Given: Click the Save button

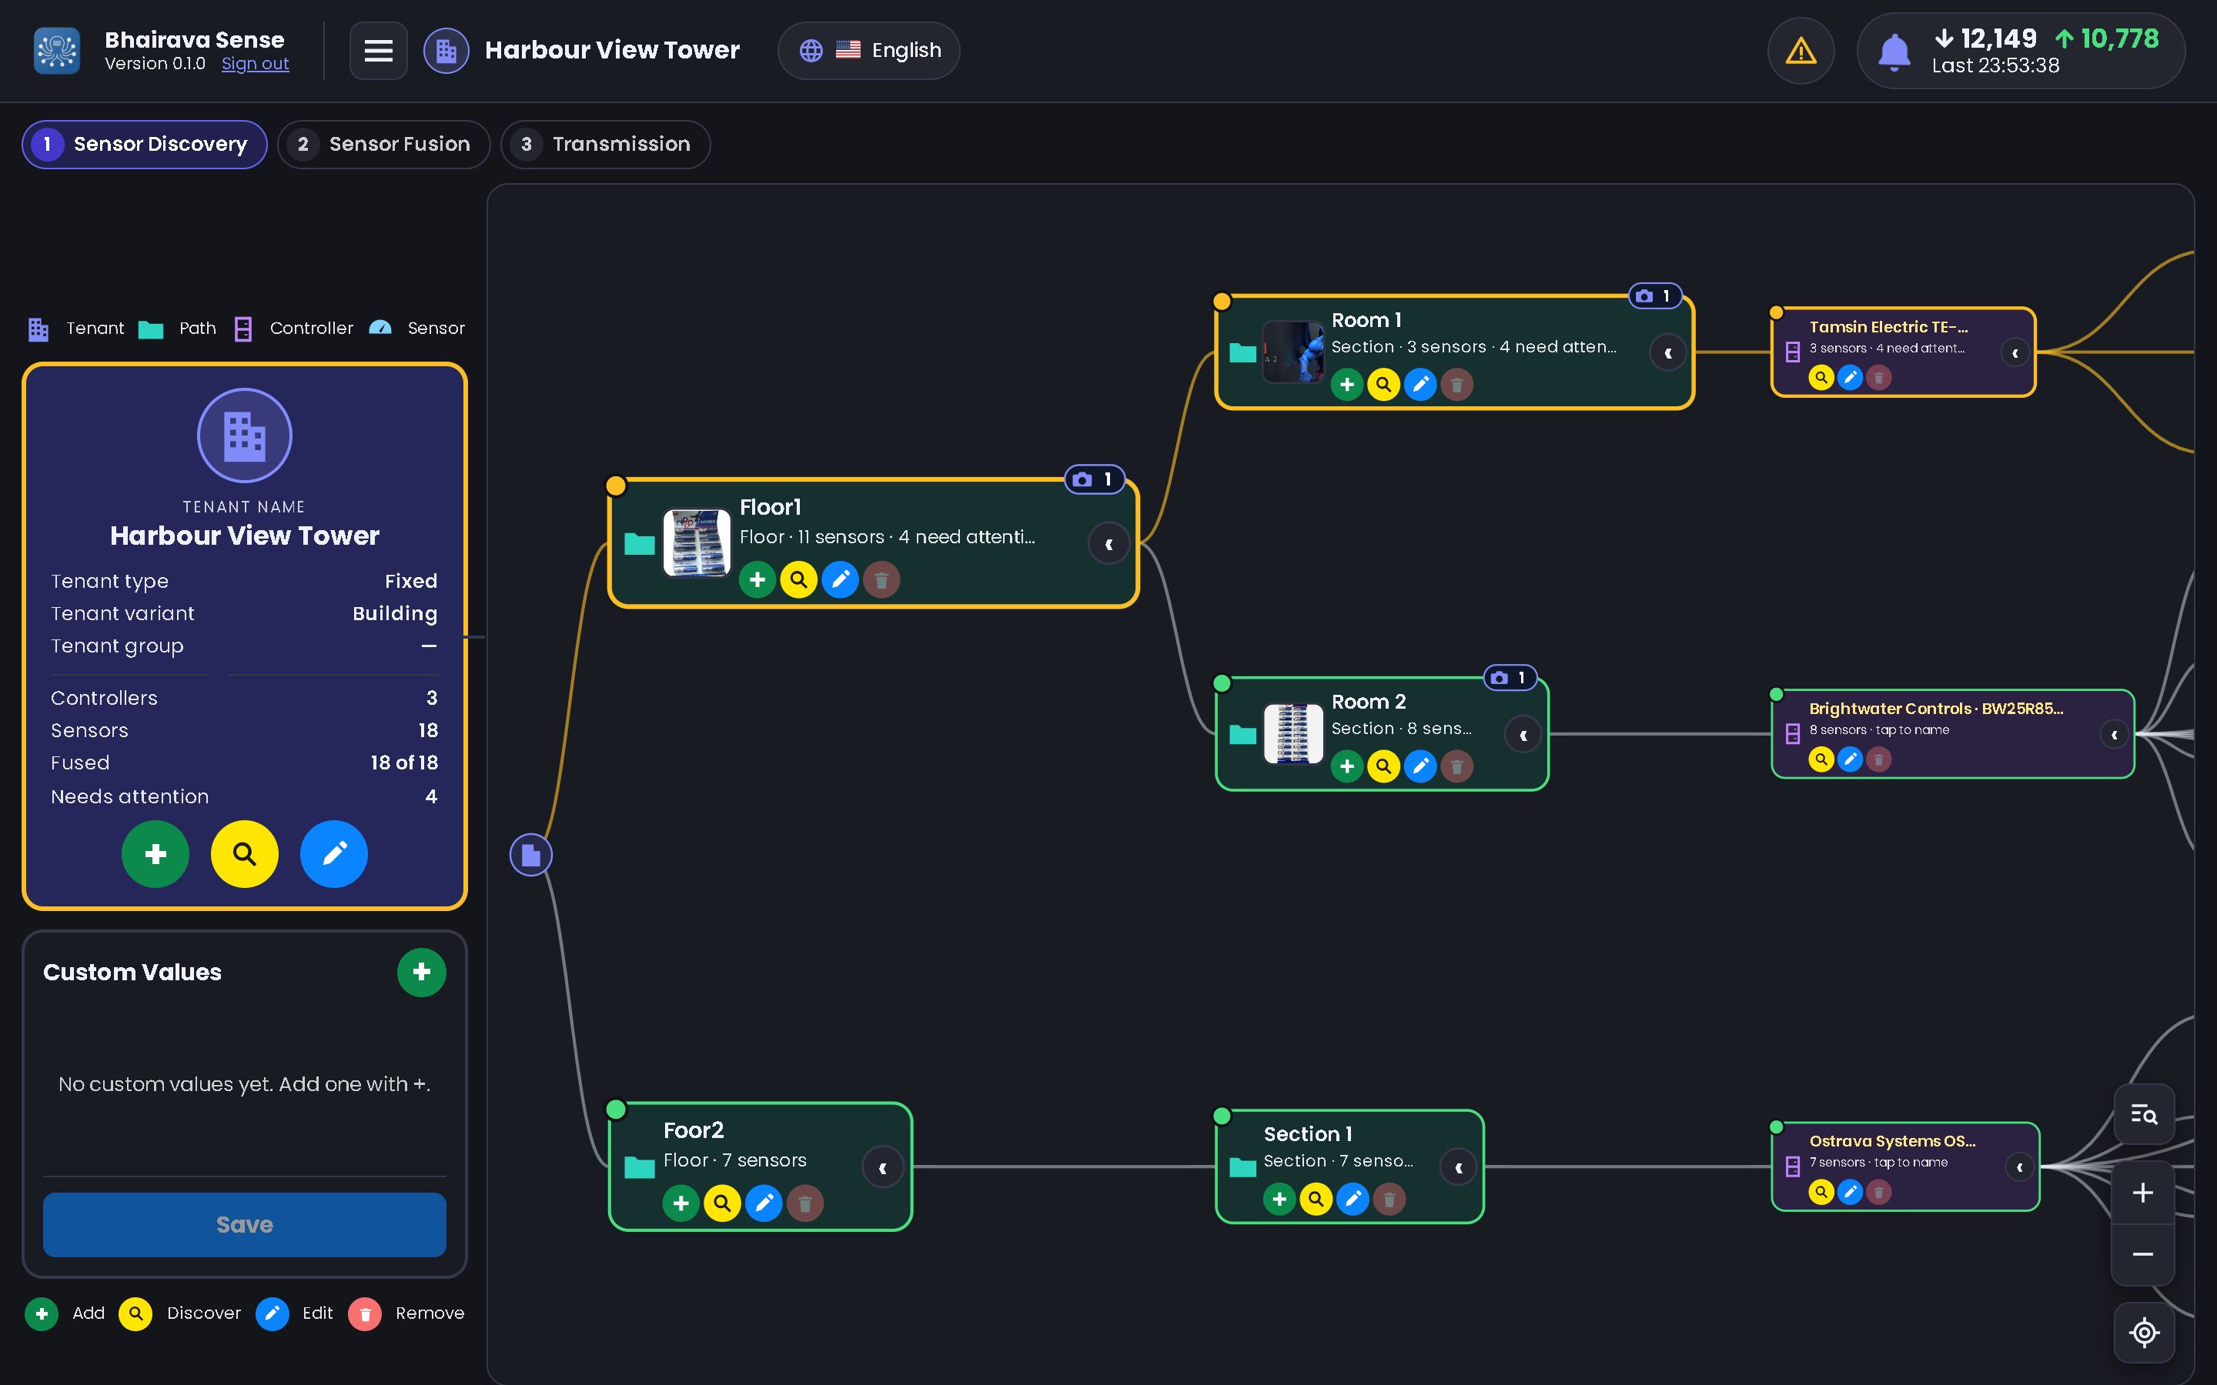Looking at the screenshot, I should click(x=245, y=1225).
